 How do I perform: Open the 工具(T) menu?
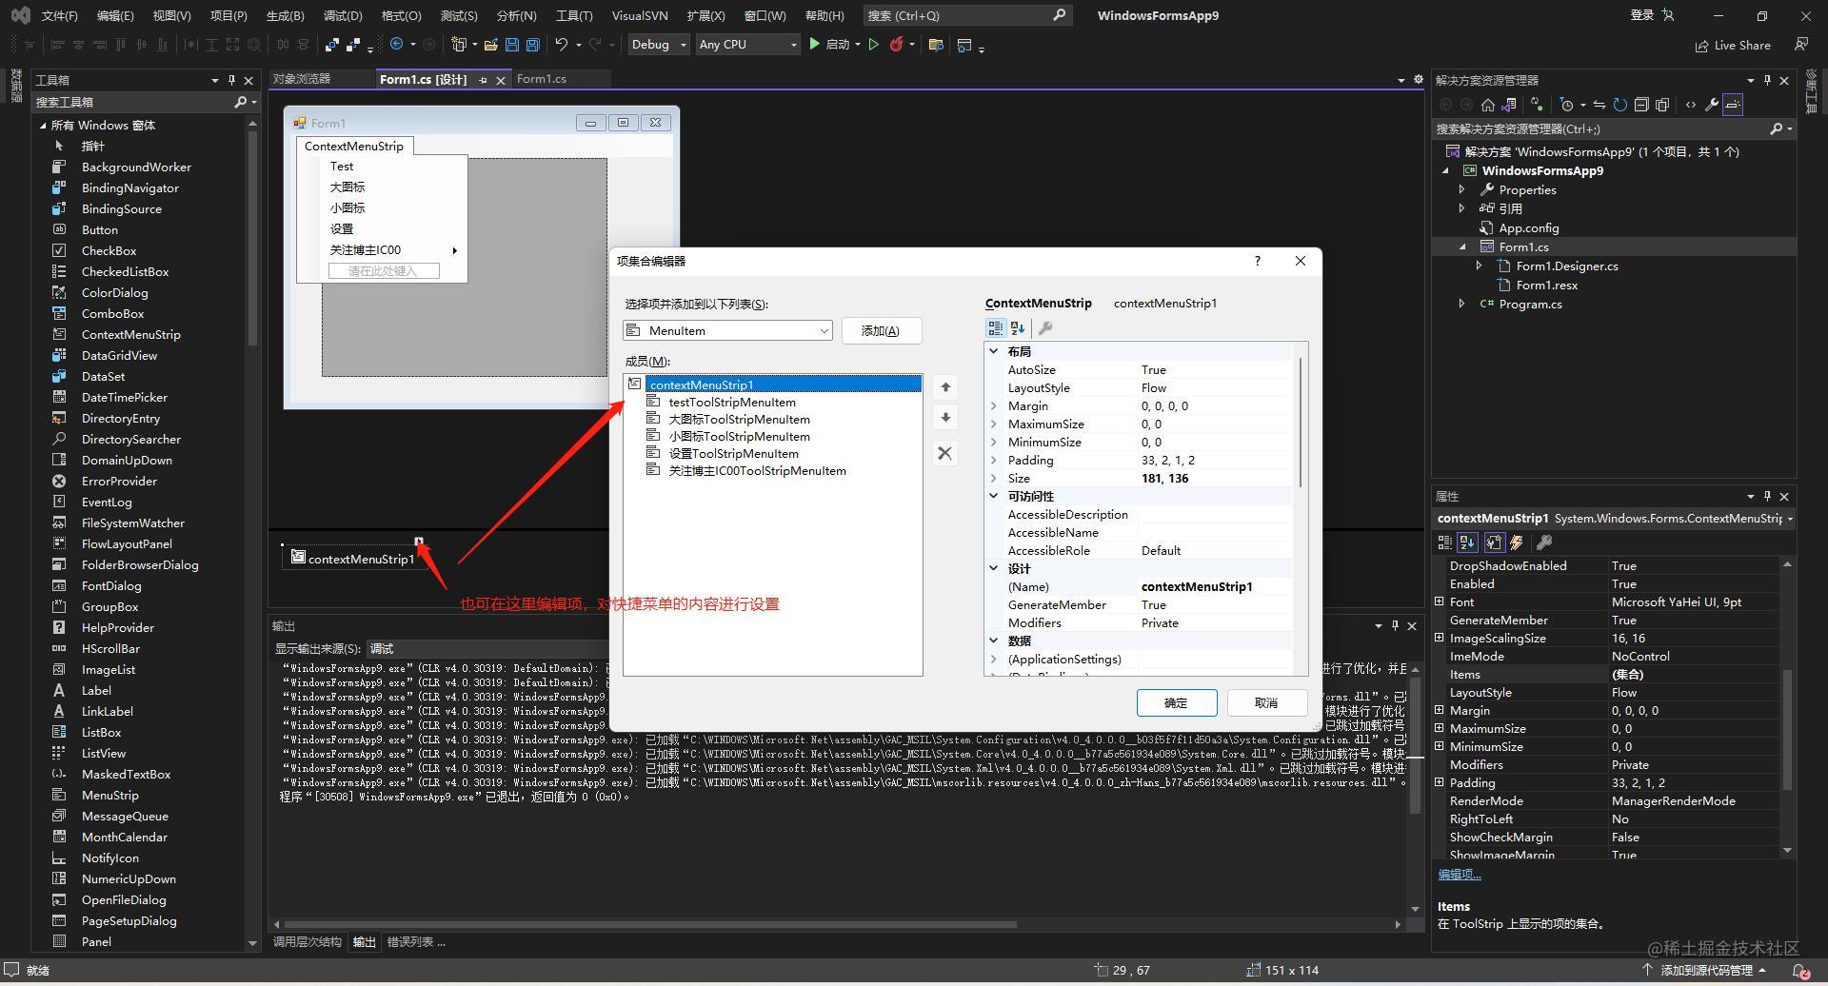click(x=574, y=15)
